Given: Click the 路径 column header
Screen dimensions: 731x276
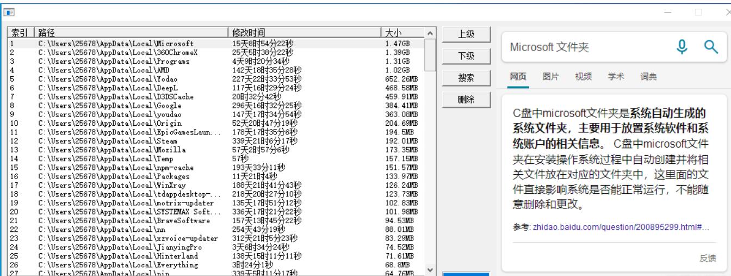Looking at the screenshot, I should coord(131,33).
